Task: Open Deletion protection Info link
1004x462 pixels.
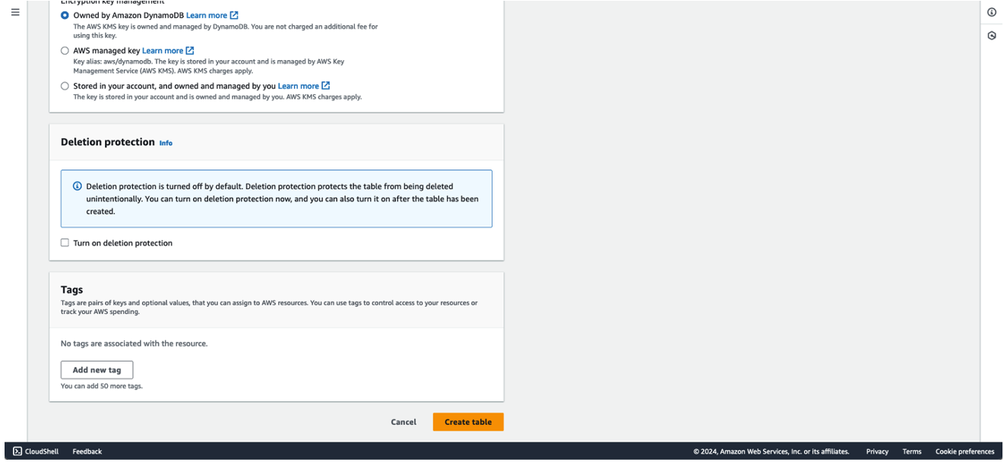Action: coord(166,143)
